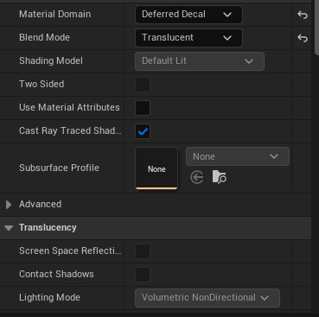Click the Contact Shadows property label
Image resolution: width=319 pixels, height=317 pixels.
point(56,274)
